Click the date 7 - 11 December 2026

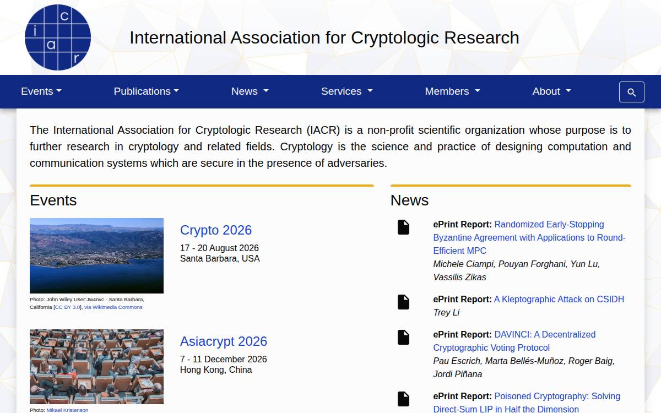click(224, 360)
